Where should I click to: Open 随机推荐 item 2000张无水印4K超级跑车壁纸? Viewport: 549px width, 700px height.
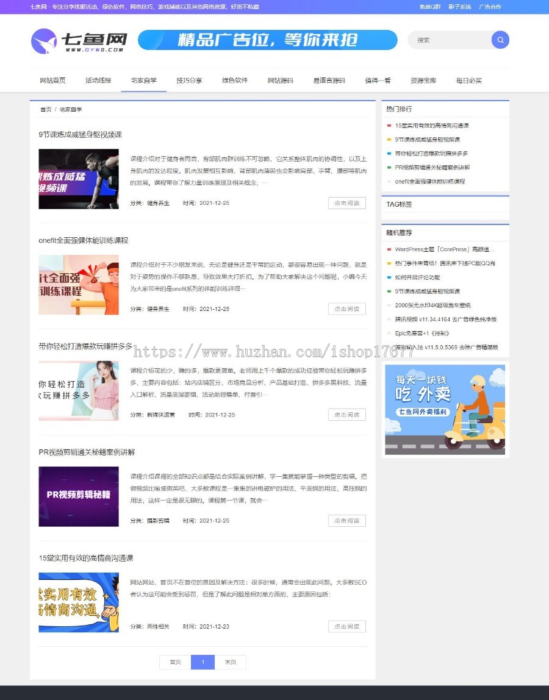433,305
